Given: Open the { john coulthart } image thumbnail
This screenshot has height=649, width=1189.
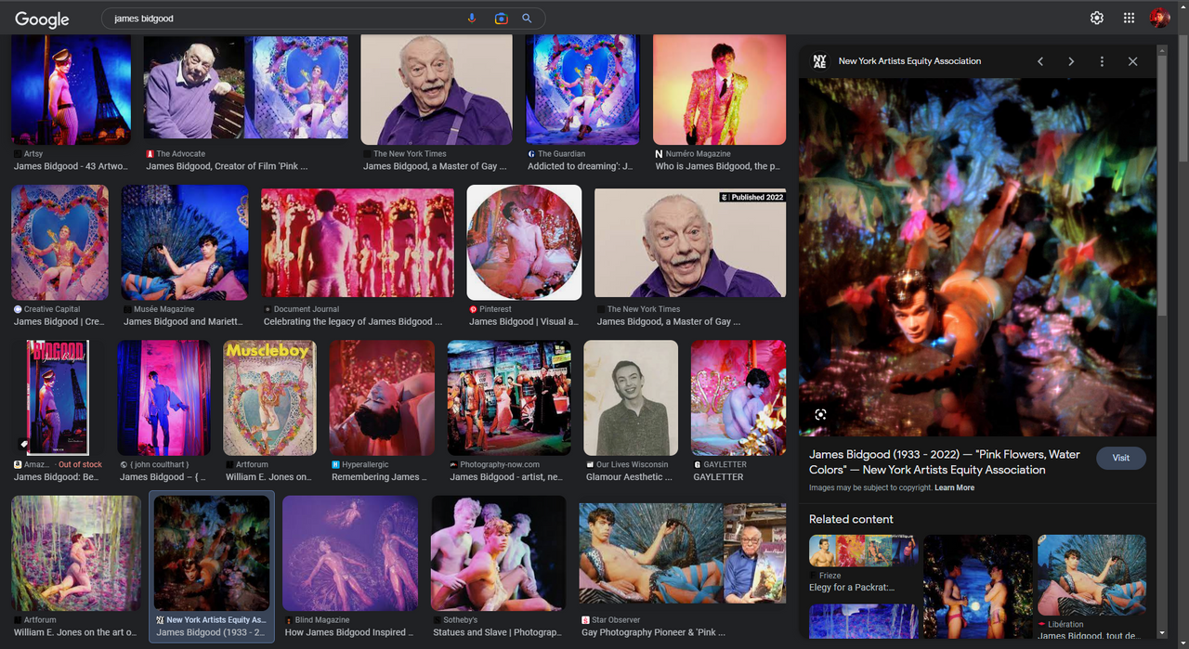Looking at the screenshot, I should tap(163, 397).
